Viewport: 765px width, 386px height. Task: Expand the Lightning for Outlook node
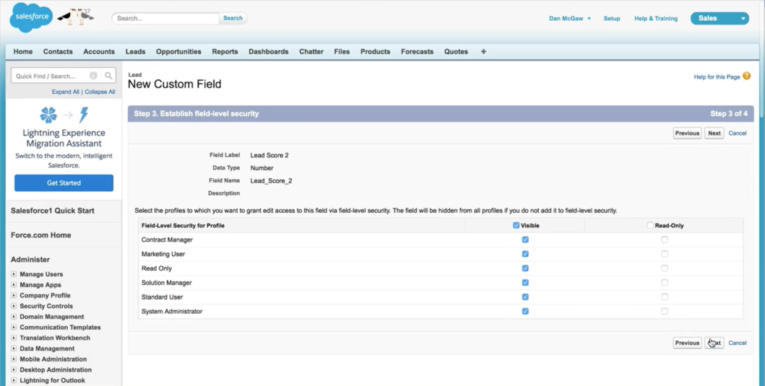[x=14, y=380]
